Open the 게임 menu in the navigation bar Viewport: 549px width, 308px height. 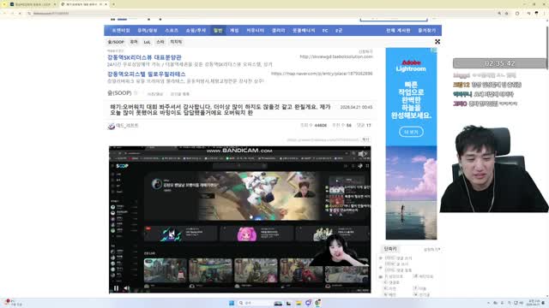click(234, 31)
